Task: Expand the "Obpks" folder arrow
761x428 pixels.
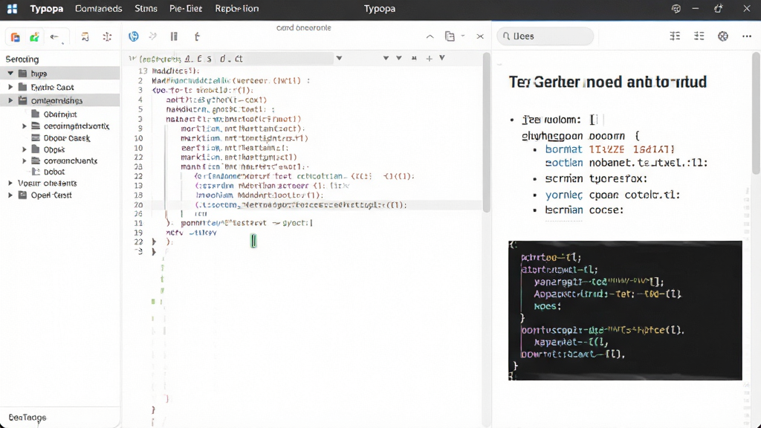Action: (25, 149)
